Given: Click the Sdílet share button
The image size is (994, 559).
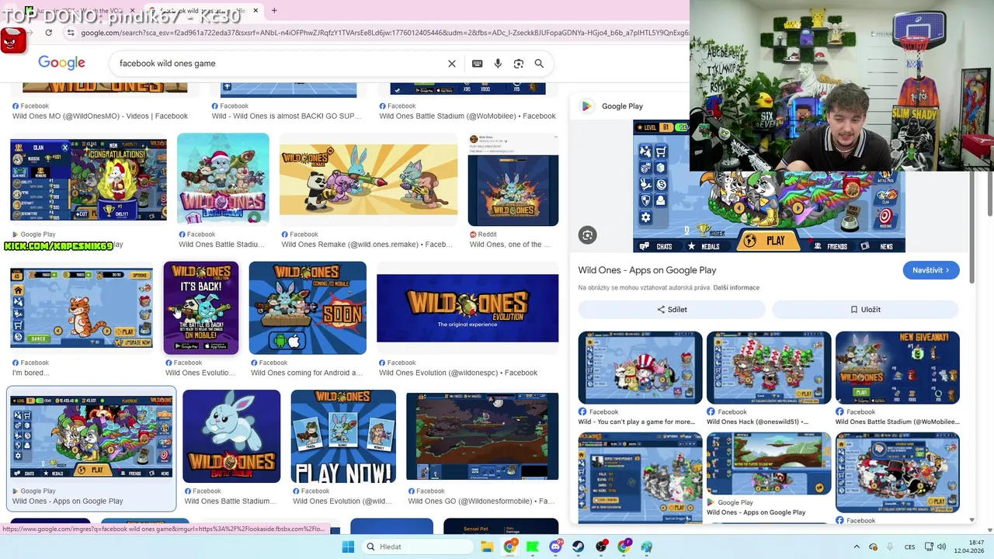Looking at the screenshot, I should (672, 309).
